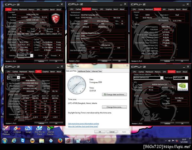Expand the Perf Level 0 dropdown
Screen dimensions: 192x150
187,78
